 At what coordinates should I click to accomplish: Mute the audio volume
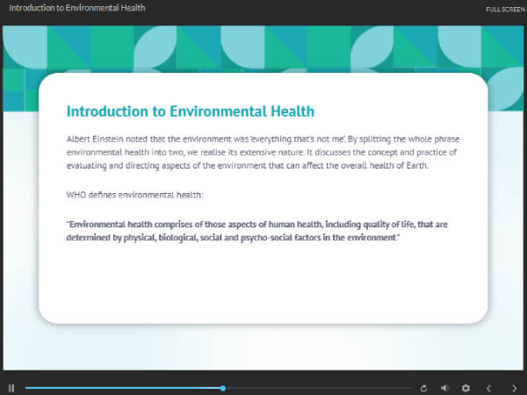(x=444, y=388)
